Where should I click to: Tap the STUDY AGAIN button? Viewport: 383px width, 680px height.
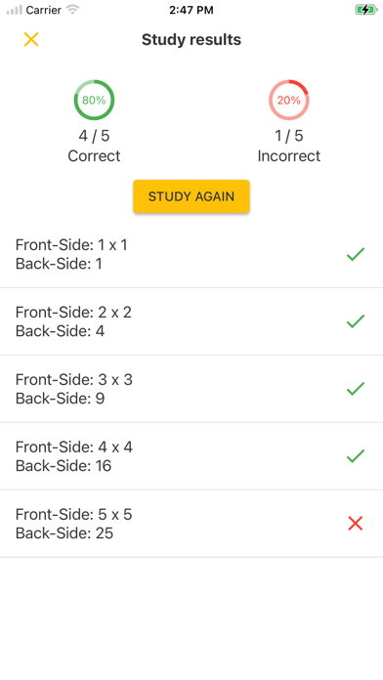pos(191,196)
